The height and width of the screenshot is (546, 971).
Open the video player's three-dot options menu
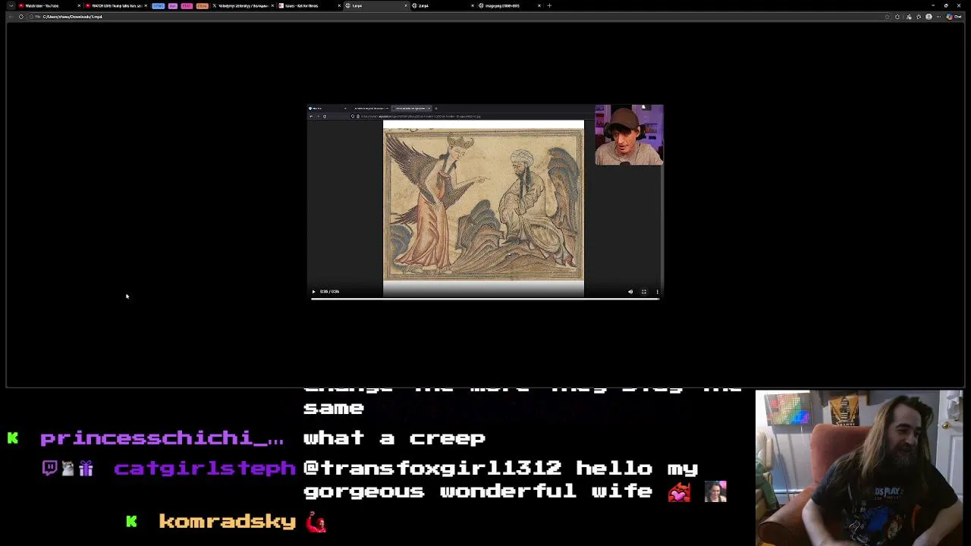point(657,291)
